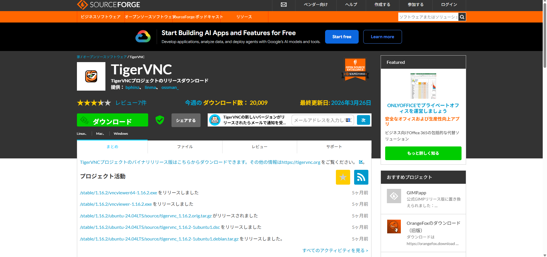Click ONLYOFFICE featured headline link
Screen dimensions: 547x257
click(423, 108)
